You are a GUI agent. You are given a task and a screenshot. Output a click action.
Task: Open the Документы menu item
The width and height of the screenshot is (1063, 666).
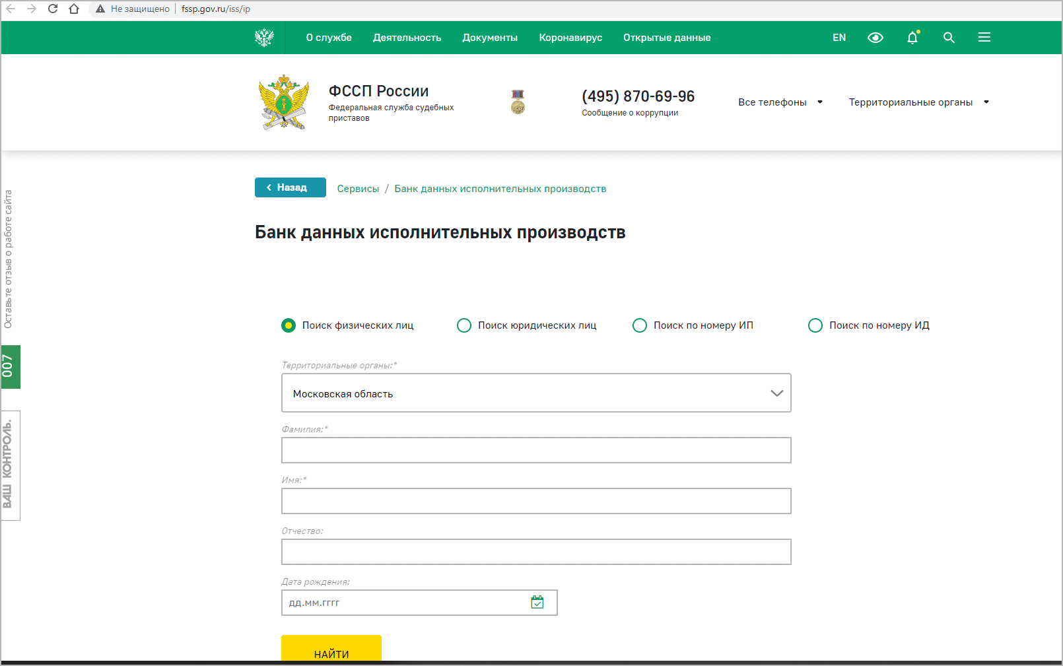[489, 38]
